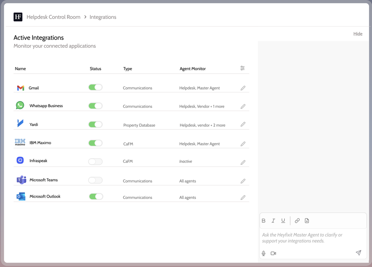The width and height of the screenshot is (372, 267).
Task: Apply bold formatting in chat
Action: (264, 221)
